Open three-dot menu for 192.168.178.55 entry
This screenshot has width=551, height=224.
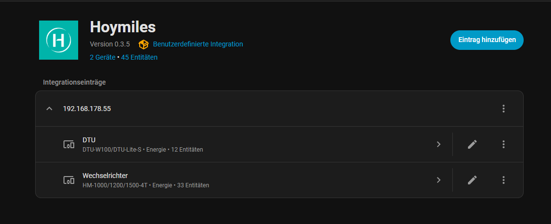504,109
